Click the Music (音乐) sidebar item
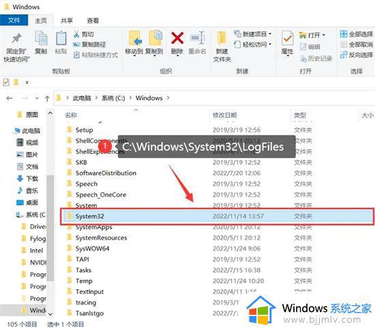The height and width of the screenshot is (329, 375). click(27, 191)
